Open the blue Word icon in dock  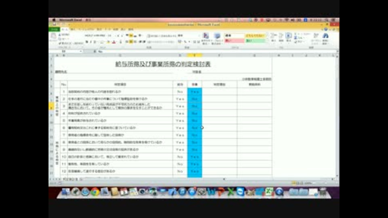[211, 192]
